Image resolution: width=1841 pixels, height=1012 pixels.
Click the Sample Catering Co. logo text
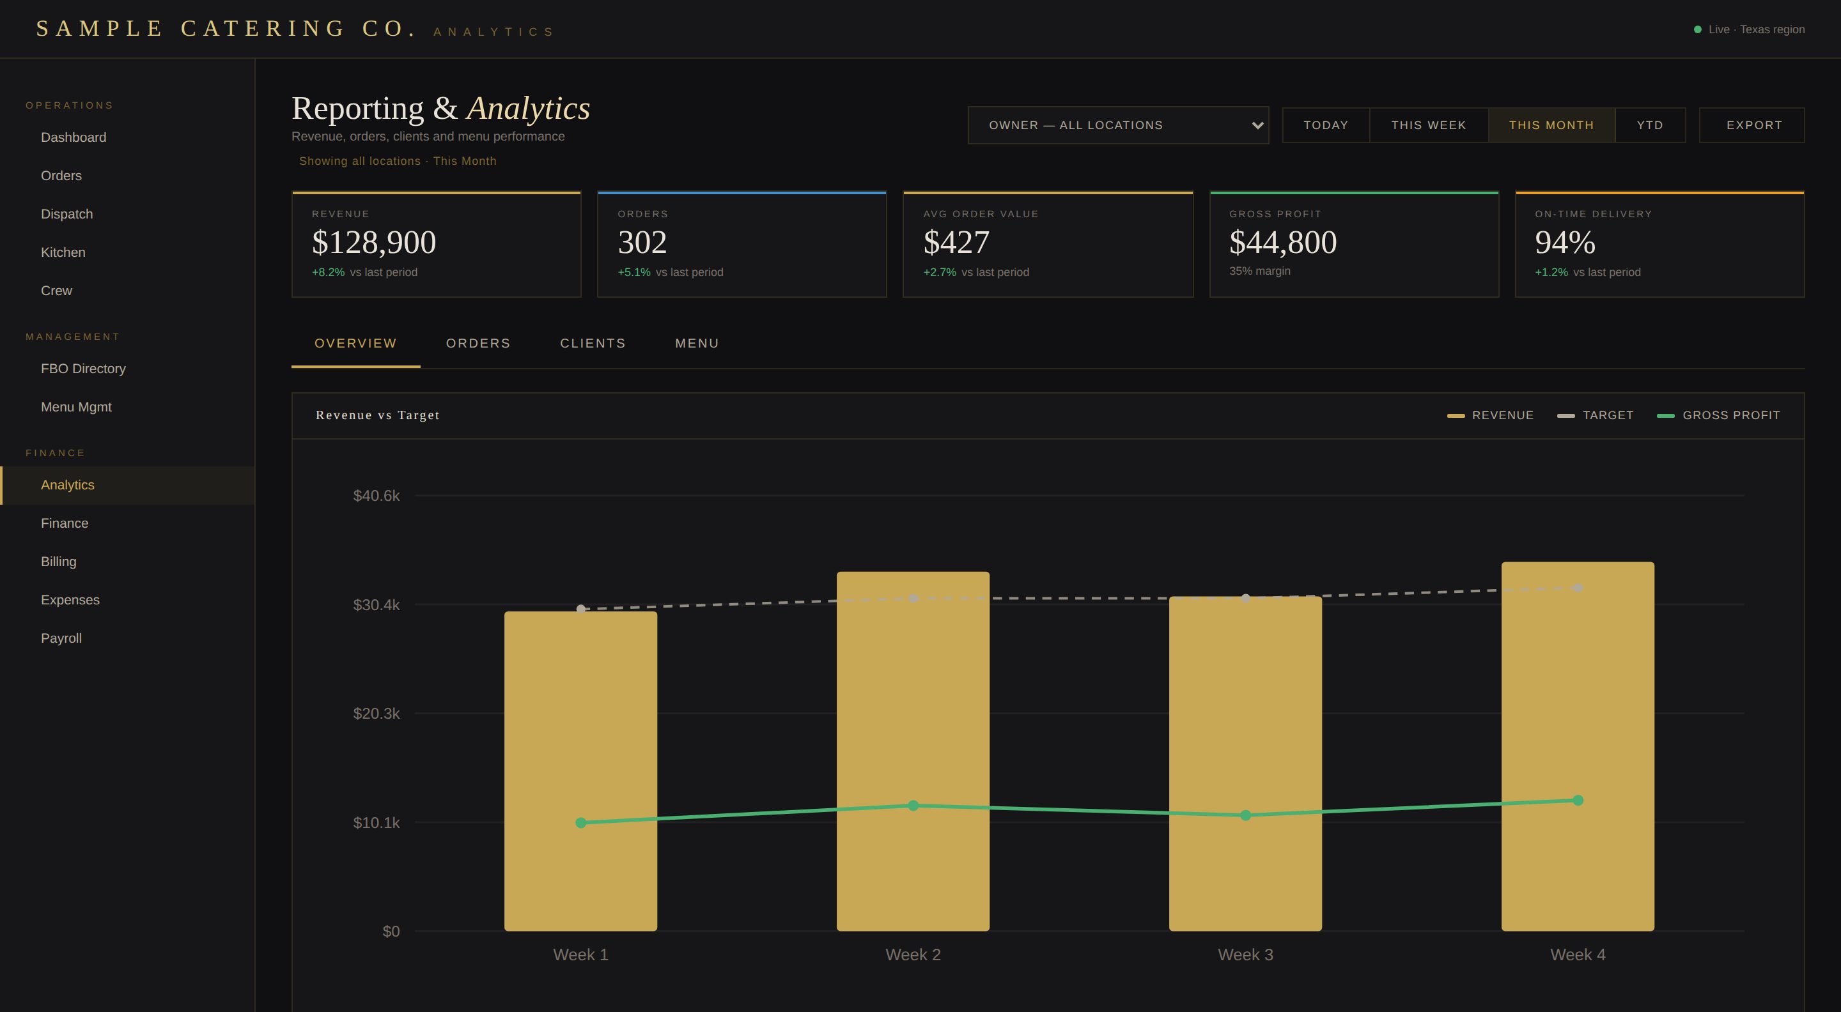click(226, 29)
